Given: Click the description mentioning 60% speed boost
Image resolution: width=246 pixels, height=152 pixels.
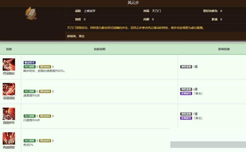Looking at the screenshot, I should pyautogui.click(x=44, y=71).
